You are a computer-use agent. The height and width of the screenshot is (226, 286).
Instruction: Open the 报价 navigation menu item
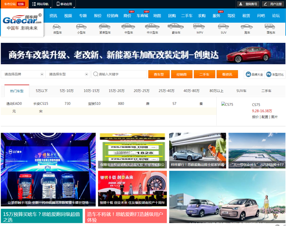tap(98, 16)
